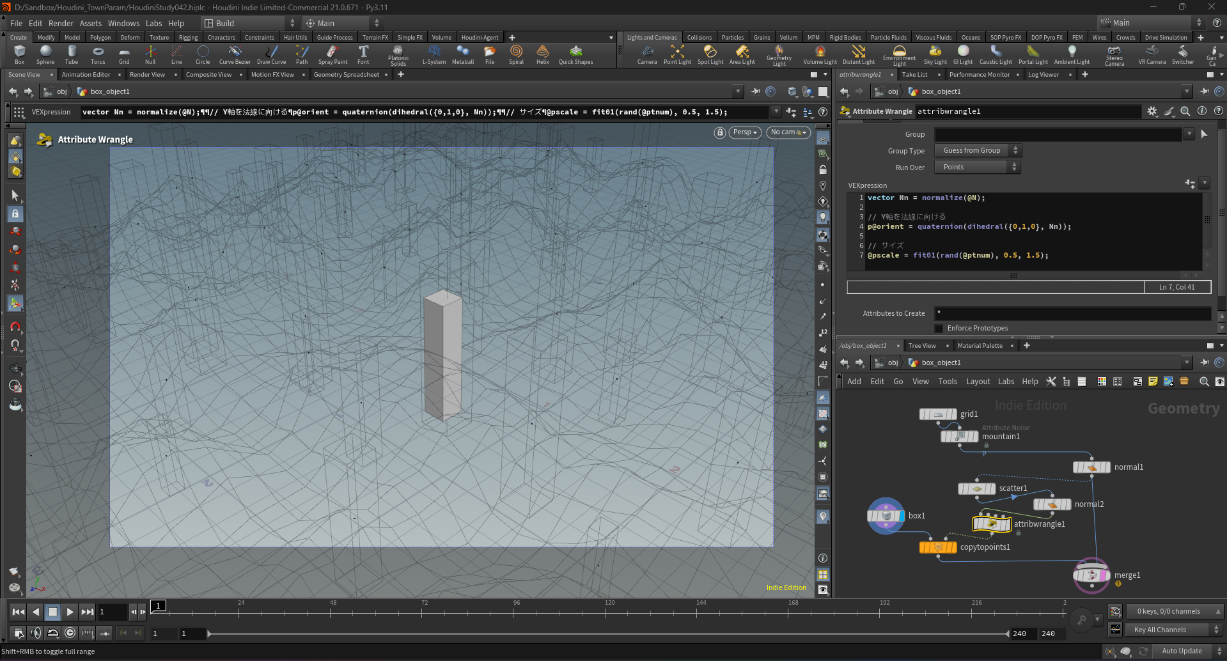Switch to the Geometry Spreadsheet tab
Image resolution: width=1227 pixels, height=661 pixels.
346,75
